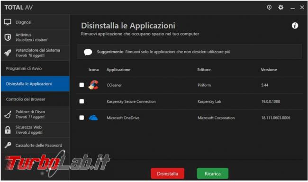The image size is (308, 182).
Task: Click the Piriform publisher cell
Action: click(204, 85)
